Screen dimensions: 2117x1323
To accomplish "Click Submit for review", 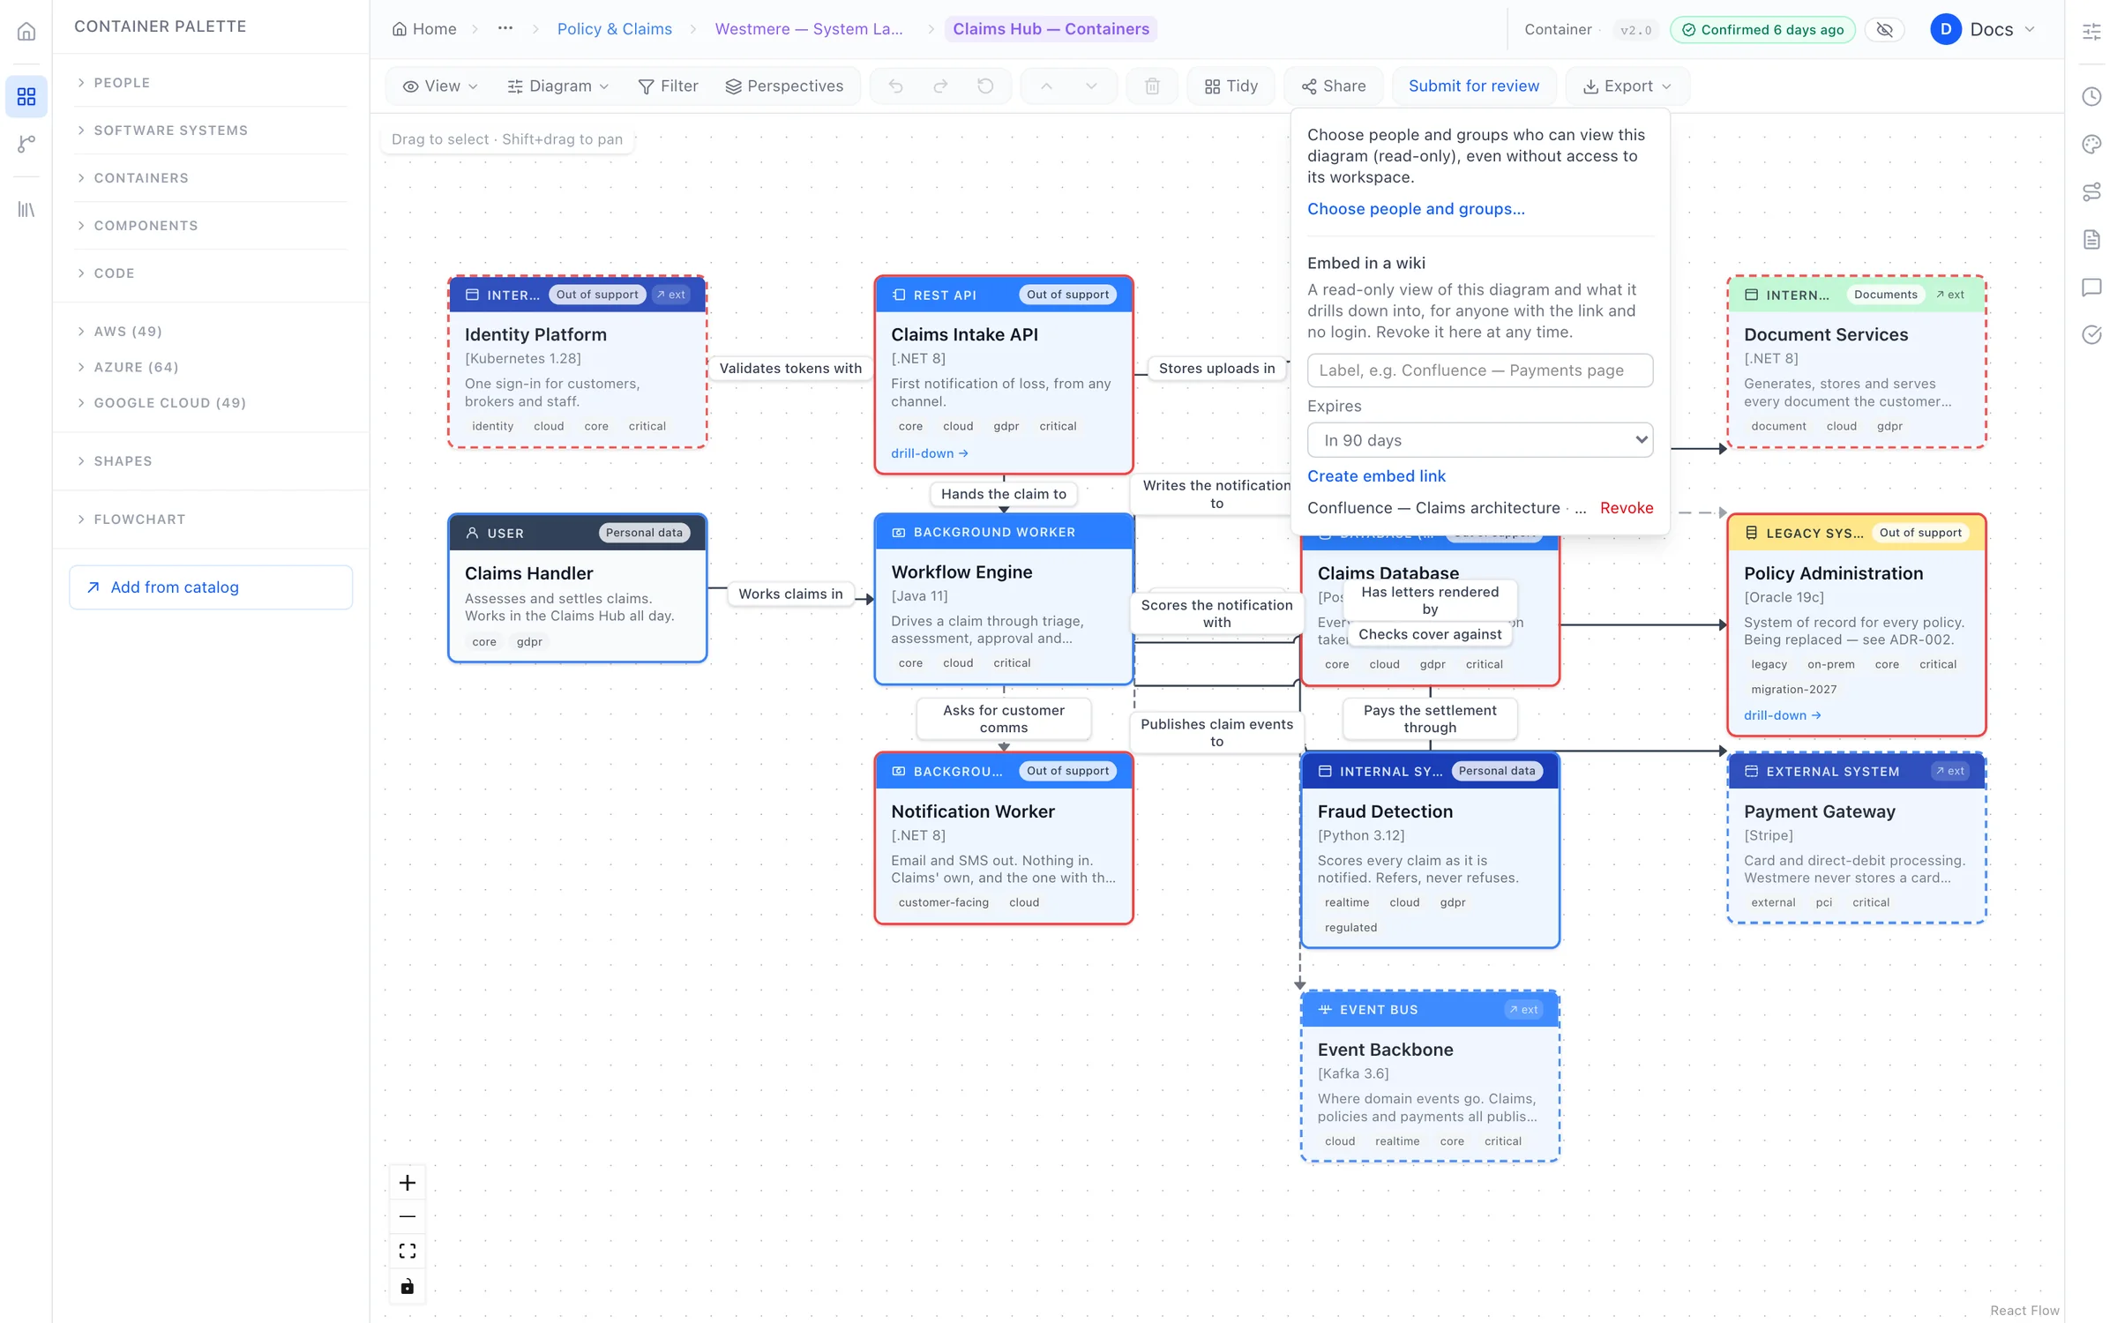I will tap(1473, 86).
